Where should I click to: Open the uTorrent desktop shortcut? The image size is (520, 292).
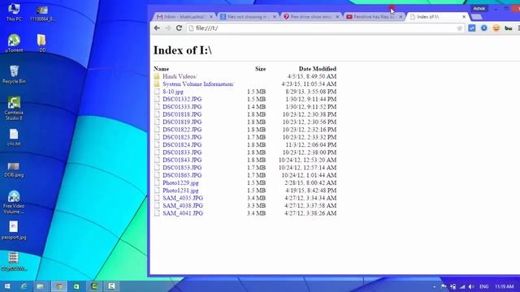(x=14, y=43)
